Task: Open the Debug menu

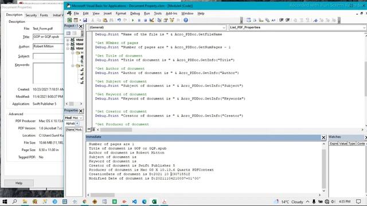Action: (x=135, y=14)
